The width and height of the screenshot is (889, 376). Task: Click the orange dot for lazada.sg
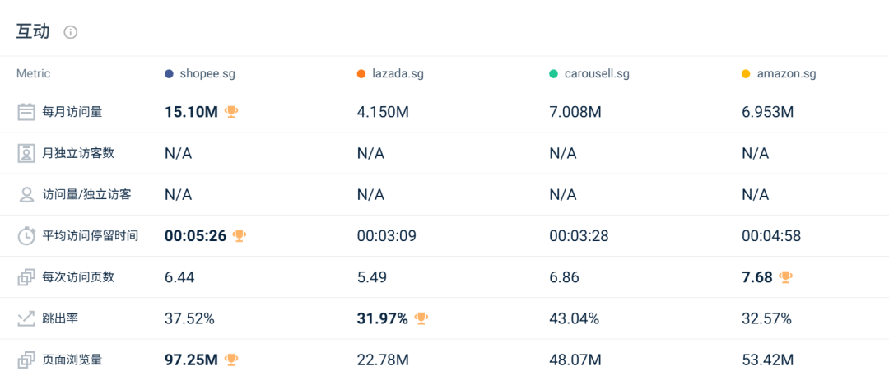pyautogui.click(x=361, y=74)
